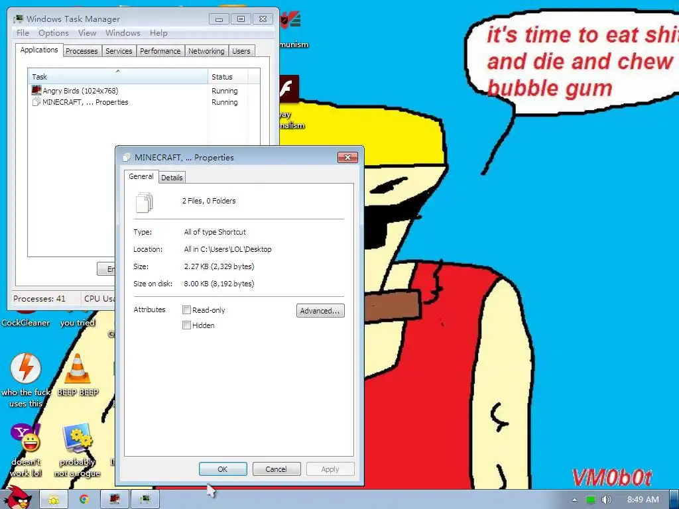Image resolution: width=679 pixels, height=509 pixels.
Task: Launch Chrome from the taskbar
Action: 84,500
